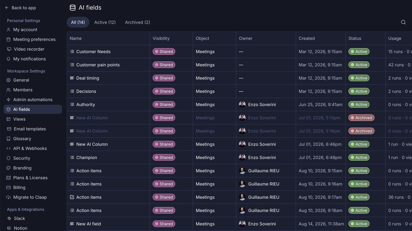Open the Champion field row
The width and height of the screenshot is (412, 231).
coord(239,157)
